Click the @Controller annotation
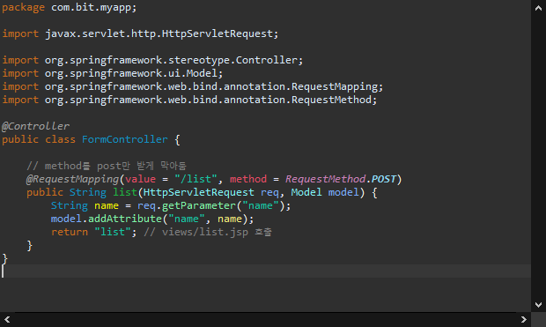This screenshot has width=546, height=327. click(35, 126)
